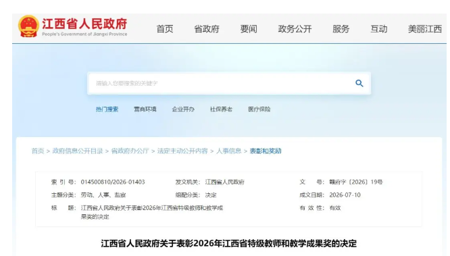Screen dimensions: 450x256
Task: Click the 发文机关 field label
Action: point(188,182)
